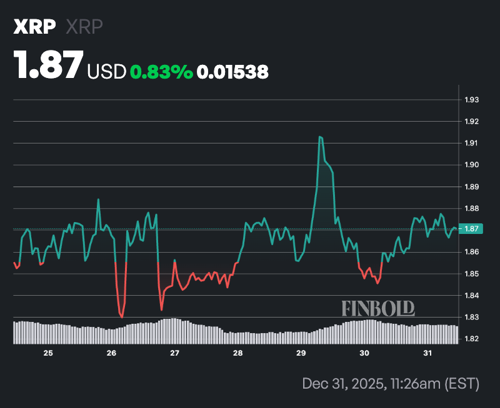Screen dimensions: 500x408
Task: Select the 1.91 price peak on the chart
Action: (321, 136)
